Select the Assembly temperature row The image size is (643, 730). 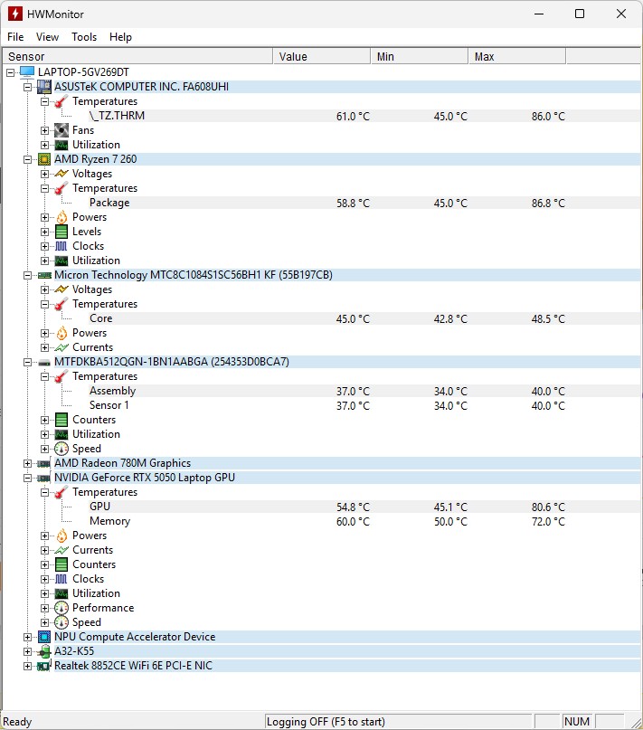pyautogui.click(x=364, y=391)
